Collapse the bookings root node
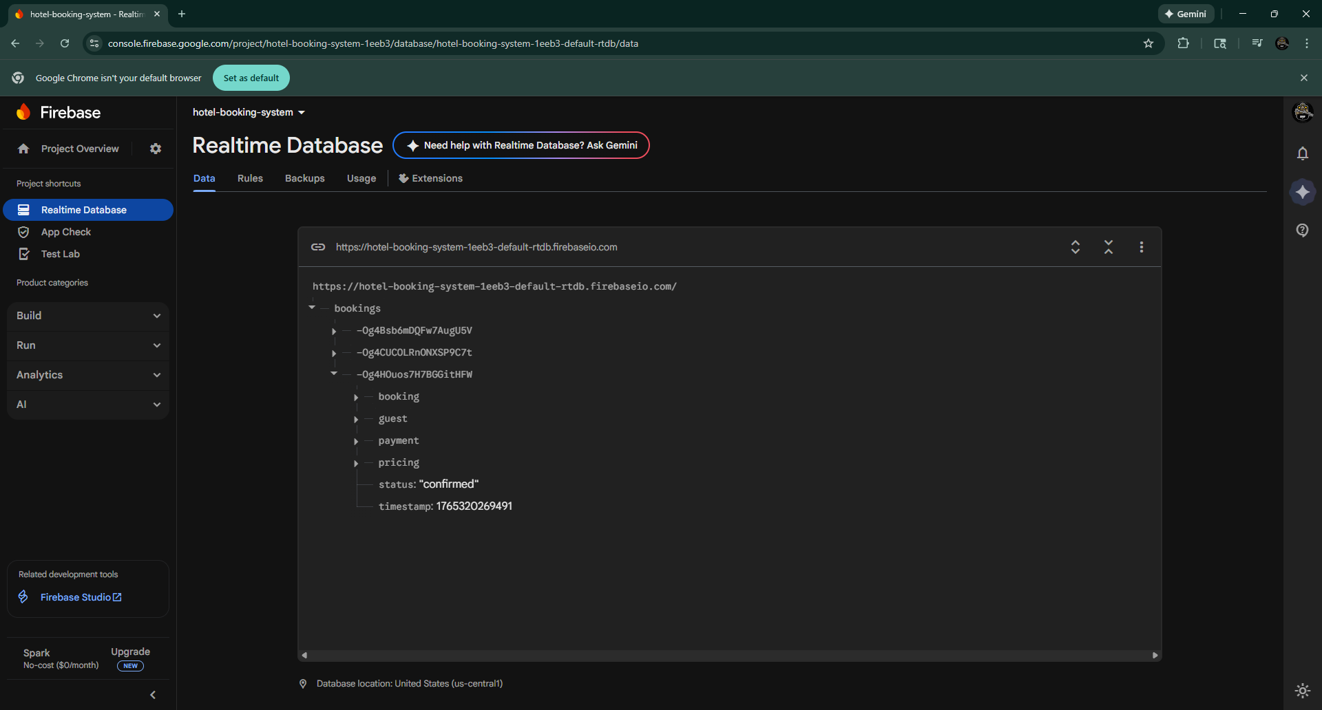The width and height of the screenshot is (1322, 710). 312,308
